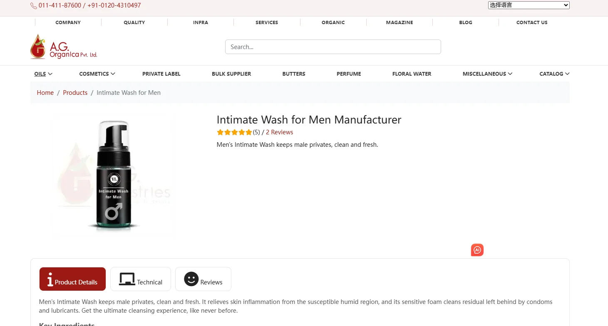608x326 pixels.
Task: Open the red AI chat widget icon
Action: (477, 250)
